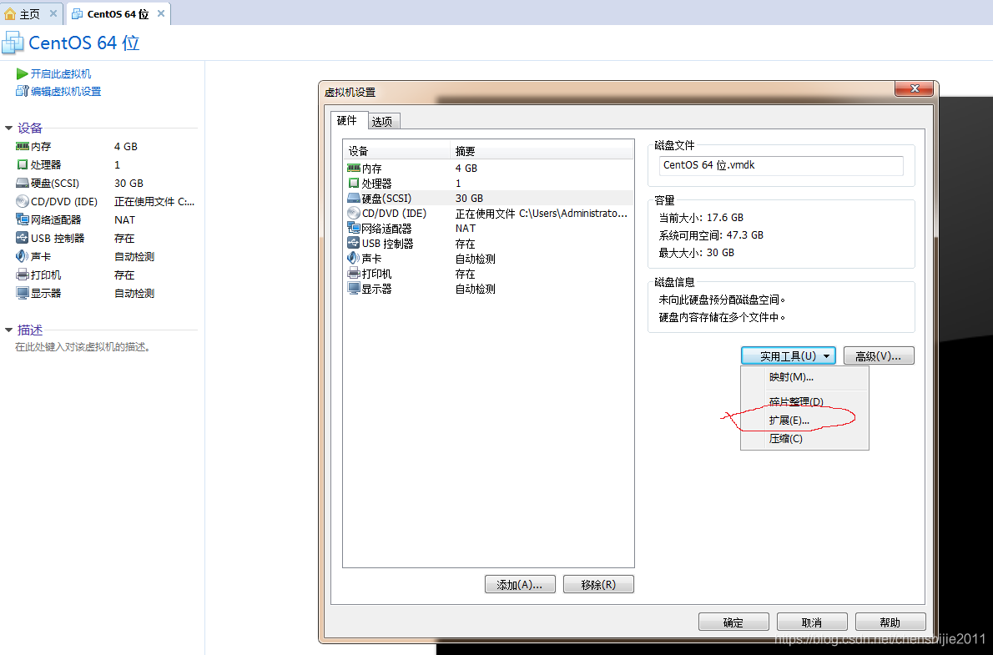
Task: Click the 网络适配器 NAT icon
Action: [354, 228]
